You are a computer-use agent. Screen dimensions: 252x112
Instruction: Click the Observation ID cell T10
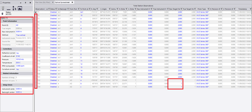(44, 41)
